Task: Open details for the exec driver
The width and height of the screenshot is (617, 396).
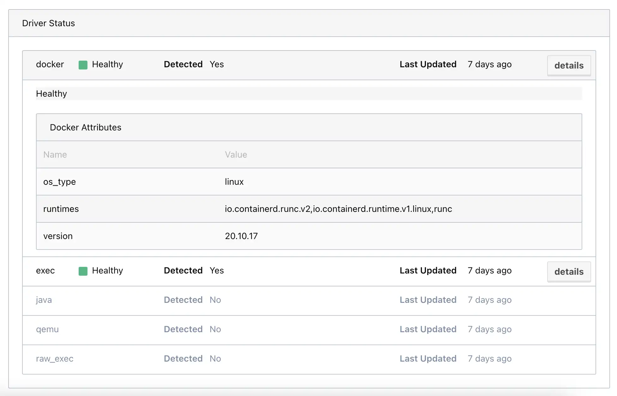Action: click(x=569, y=272)
